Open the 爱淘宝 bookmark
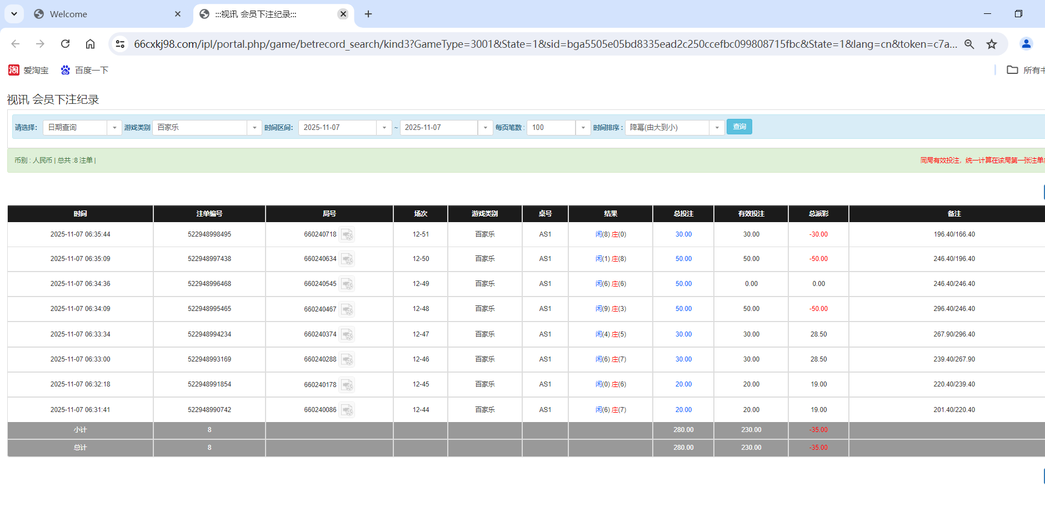 coord(28,70)
